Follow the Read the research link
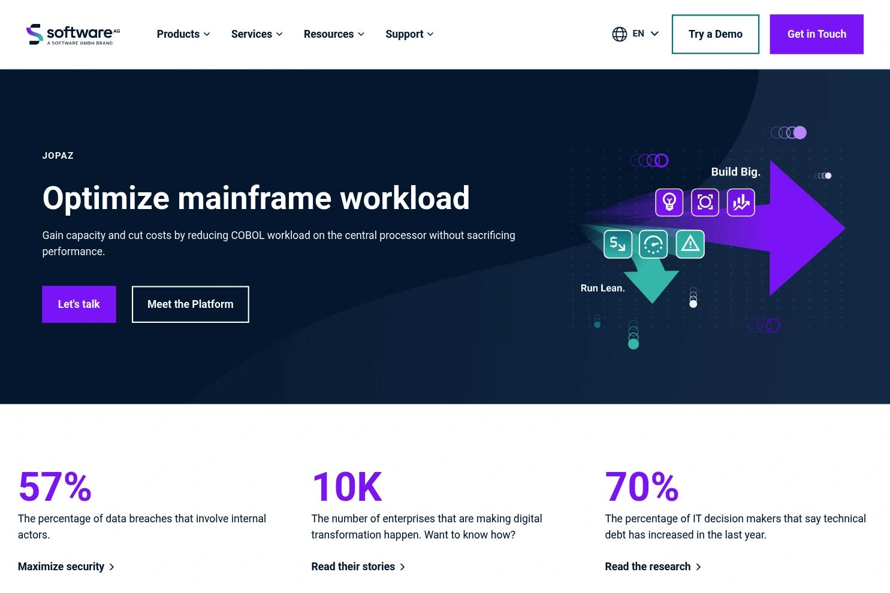The height and width of the screenshot is (593, 890). point(653,567)
